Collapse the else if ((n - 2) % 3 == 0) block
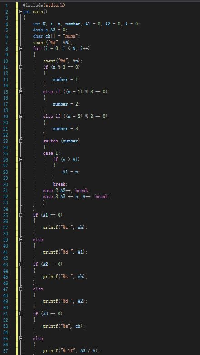The height and width of the screenshot is (355, 200). 21,116
